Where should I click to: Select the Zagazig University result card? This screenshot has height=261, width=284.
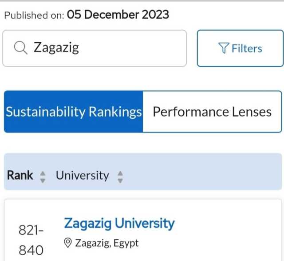pyautogui.click(x=143, y=230)
